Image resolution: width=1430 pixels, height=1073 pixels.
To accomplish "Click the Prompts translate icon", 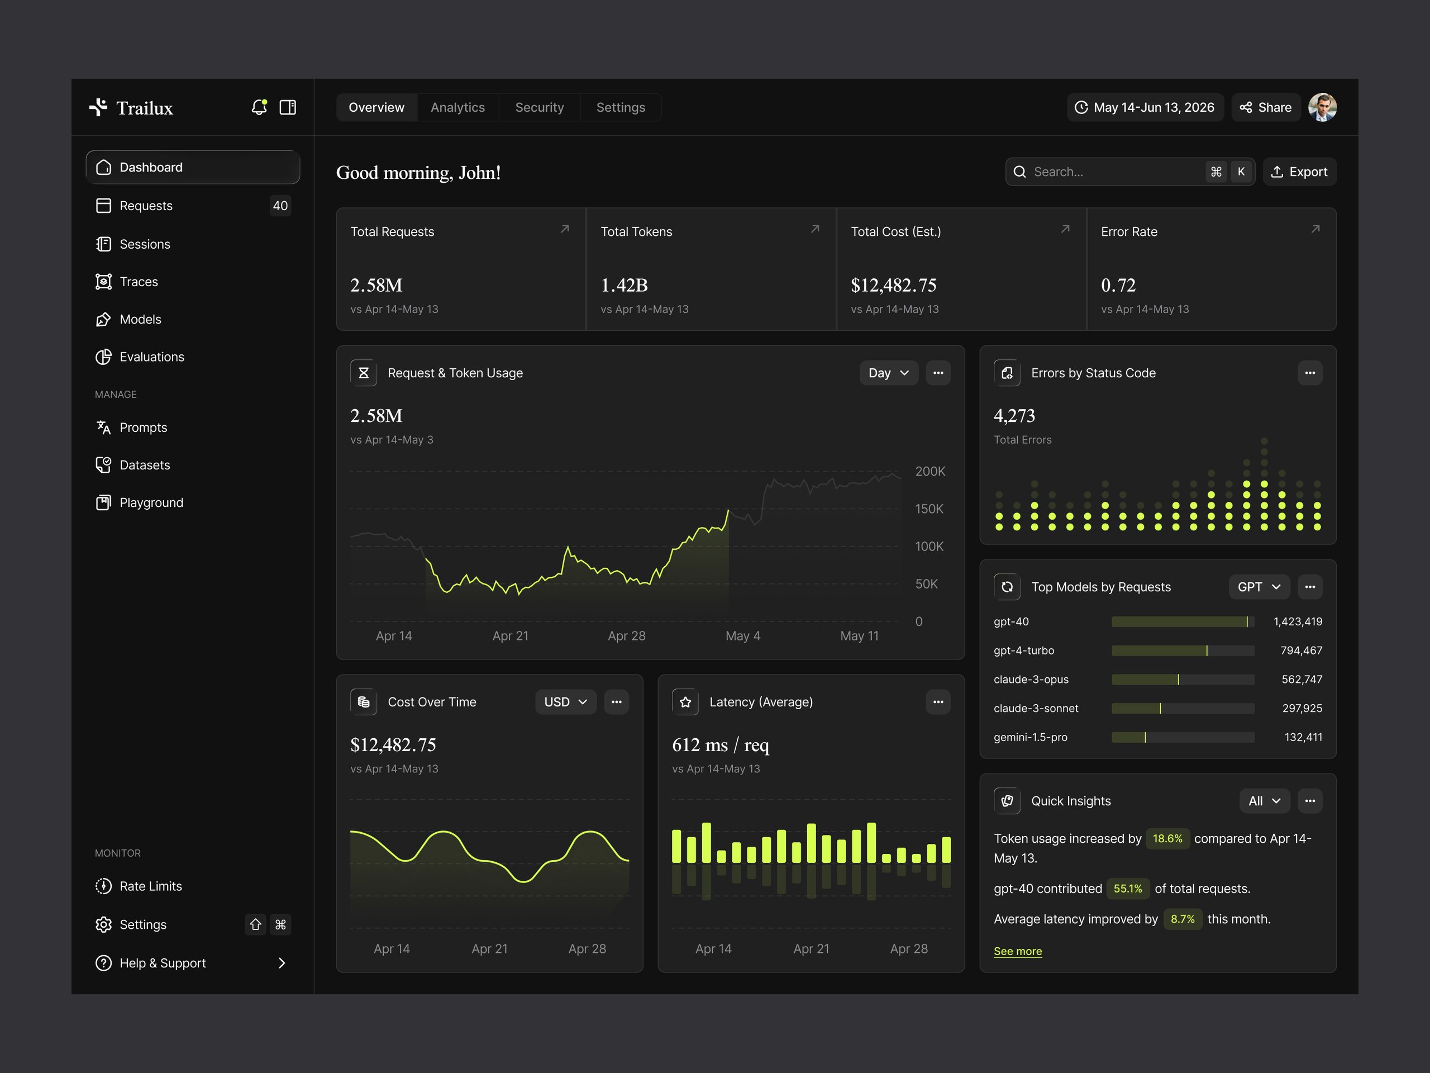I will [x=103, y=428].
